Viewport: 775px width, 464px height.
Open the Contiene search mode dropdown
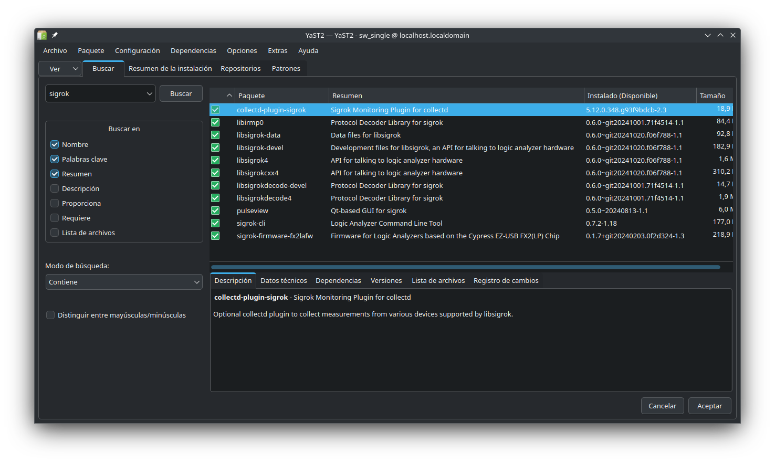124,282
